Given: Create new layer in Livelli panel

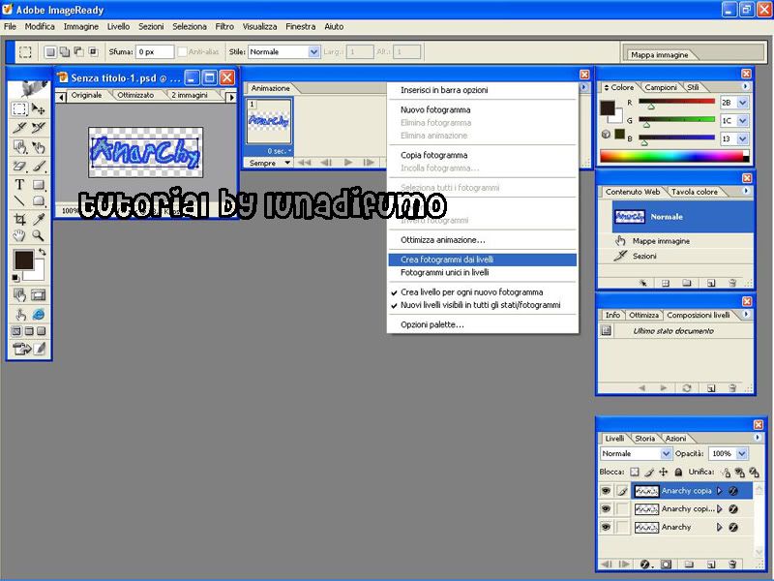Looking at the screenshot, I should tap(711, 564).
